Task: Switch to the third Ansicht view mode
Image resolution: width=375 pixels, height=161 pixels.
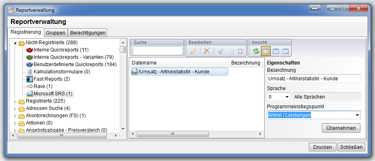Action: coord(285,51)
